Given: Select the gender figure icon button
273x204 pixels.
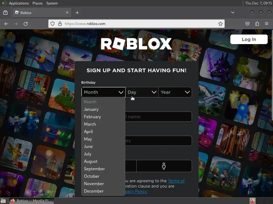Looking at the screenshot, I should pos(164,166).
